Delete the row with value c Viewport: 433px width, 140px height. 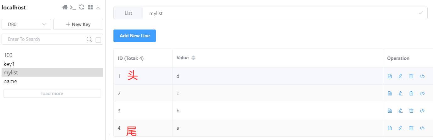click(411, 93)
